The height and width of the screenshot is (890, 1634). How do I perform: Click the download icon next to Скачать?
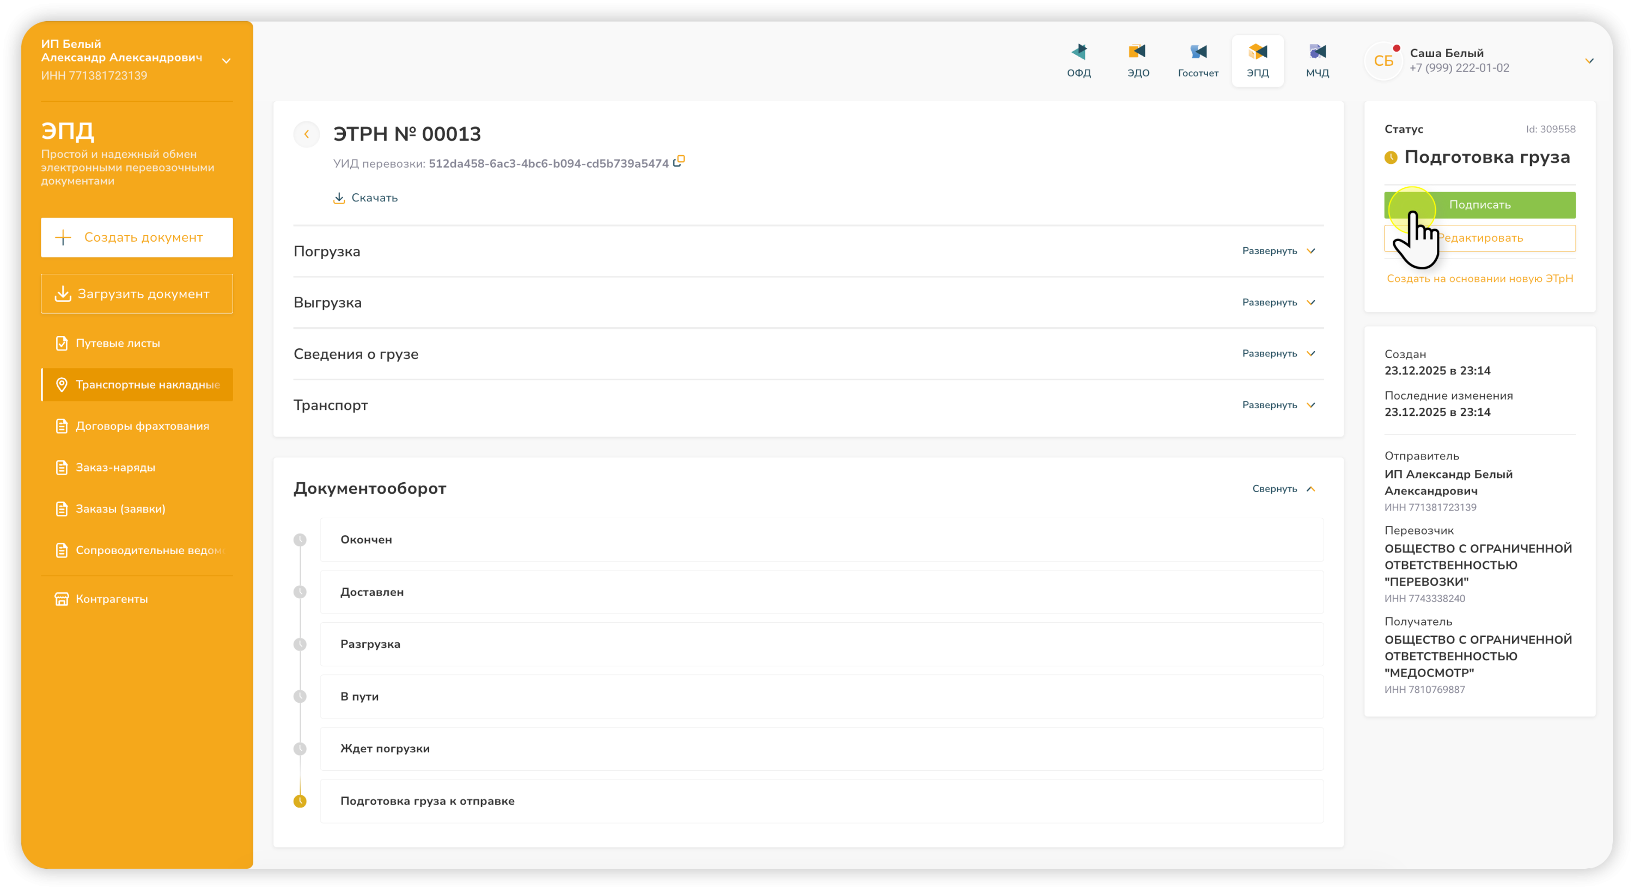[x=339, y=198]
